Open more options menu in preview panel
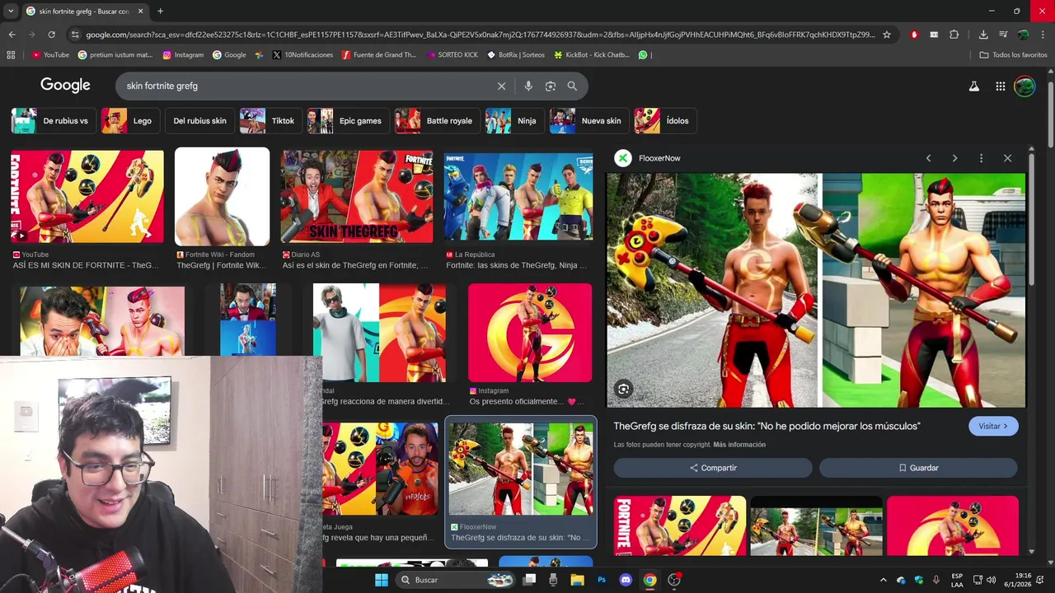The image size is (1055, 593). point(981,158)
